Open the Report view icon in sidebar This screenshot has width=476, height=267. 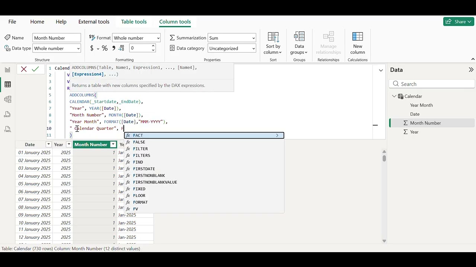[x=7, y=70]
